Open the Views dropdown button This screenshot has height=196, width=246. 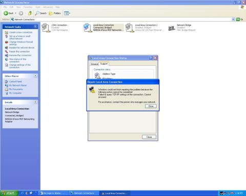[67, 13]
